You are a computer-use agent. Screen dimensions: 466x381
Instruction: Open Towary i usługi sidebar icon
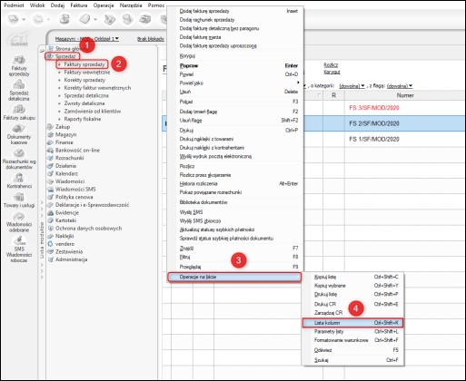[x=19, y=197]
